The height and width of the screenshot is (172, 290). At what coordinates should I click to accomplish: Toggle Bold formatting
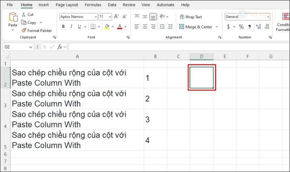(x=63, y=26)
